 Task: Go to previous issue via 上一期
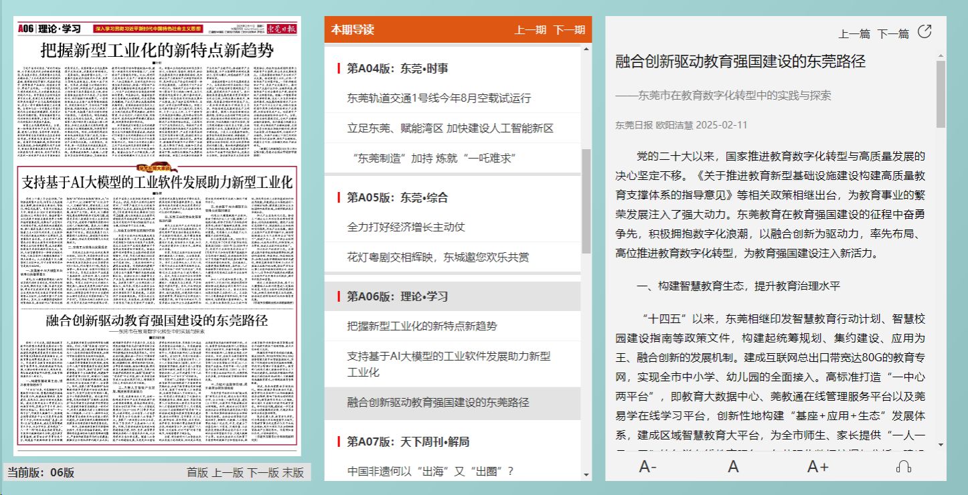530,30
